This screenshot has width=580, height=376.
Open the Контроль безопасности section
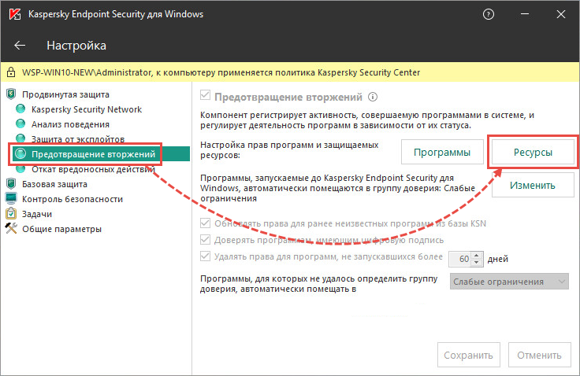[x=72, y=199]
